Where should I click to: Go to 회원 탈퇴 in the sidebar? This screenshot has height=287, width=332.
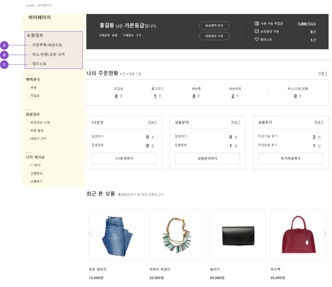37,131
